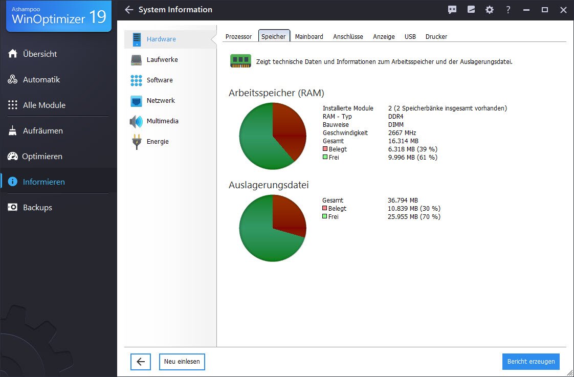
Task: Open Aufräumen in the sidebar
Action: pos(43,131)
